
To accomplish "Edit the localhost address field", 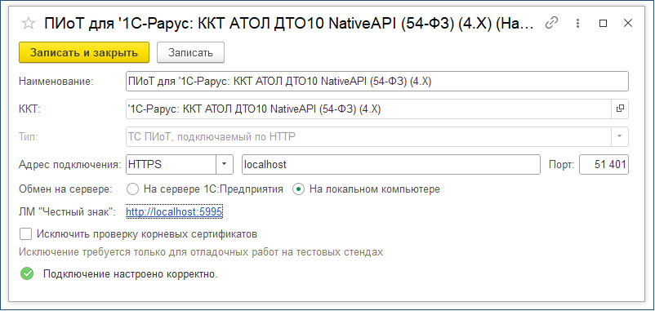I will tap(391, 164).
